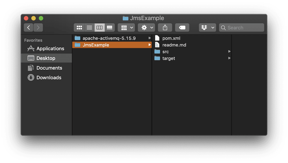Viewport: 288px width, 163px height.
Task: Minimize the window with the yellow button
Action: click(x=33, y=18)
